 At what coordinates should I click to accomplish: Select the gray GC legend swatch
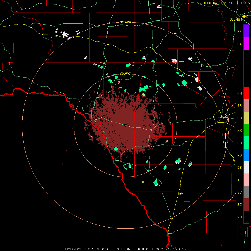click(x=246, y=192)
